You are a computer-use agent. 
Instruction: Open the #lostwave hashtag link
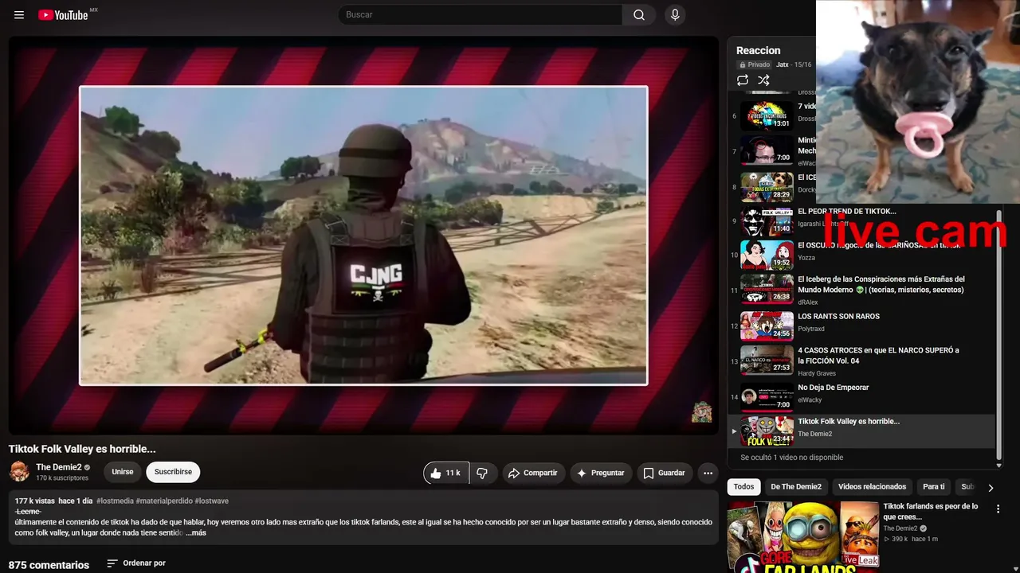[x=212, y=501]
